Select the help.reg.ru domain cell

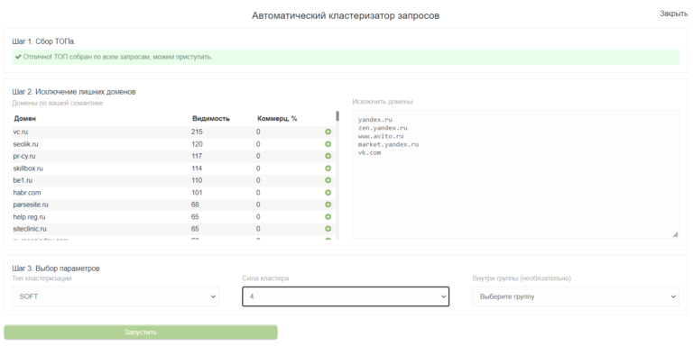29,216
